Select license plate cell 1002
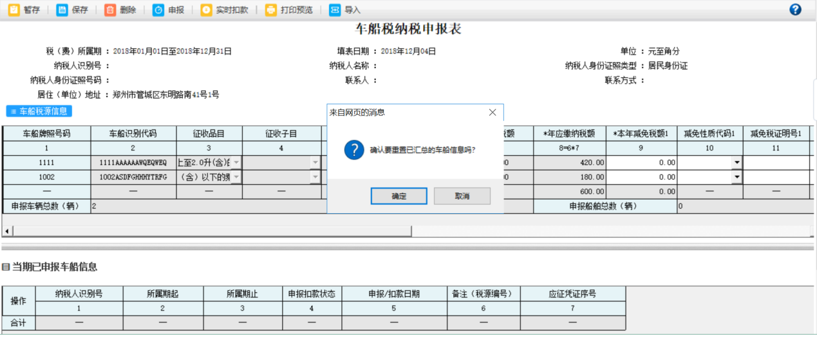This screenshot has width=817, height=338. click(x=46, y=176)
